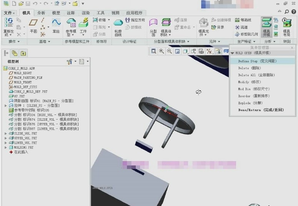Click Done/Return (完成/返回)

pyautogui.click(x=261, y=110)
